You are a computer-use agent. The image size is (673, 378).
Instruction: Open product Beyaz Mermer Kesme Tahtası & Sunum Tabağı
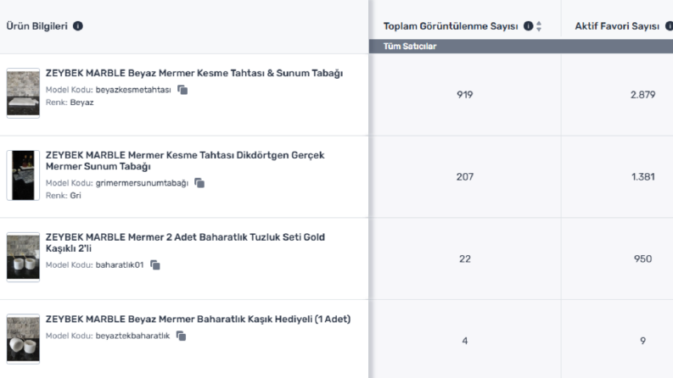[194, 73]
